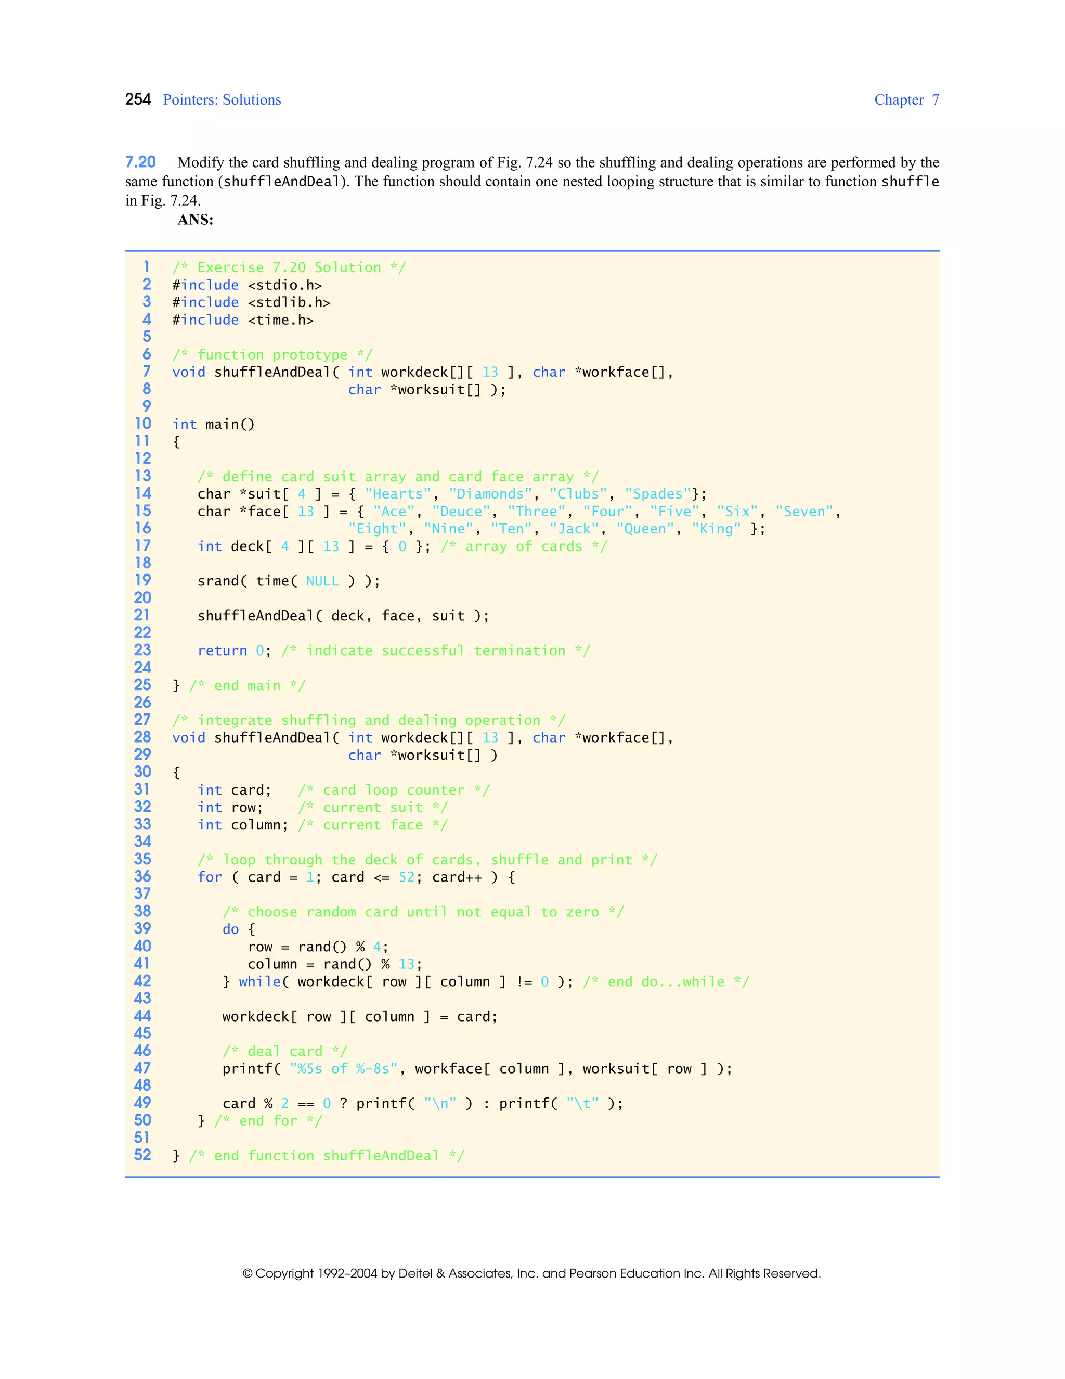This screenshot has width=1065, height=1379.
Task: Click the exercise number 7.20
Action: point(140,162)
